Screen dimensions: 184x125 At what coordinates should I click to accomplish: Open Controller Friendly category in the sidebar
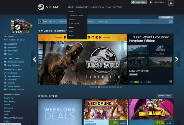[15, 89]
